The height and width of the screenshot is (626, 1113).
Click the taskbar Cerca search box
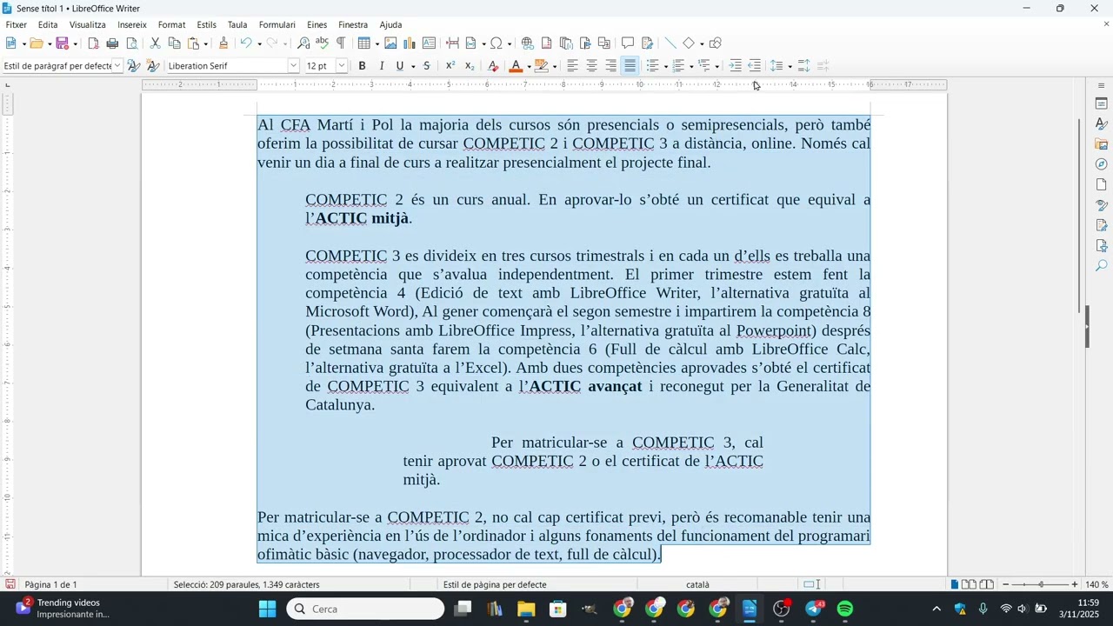tap(365, 609)
